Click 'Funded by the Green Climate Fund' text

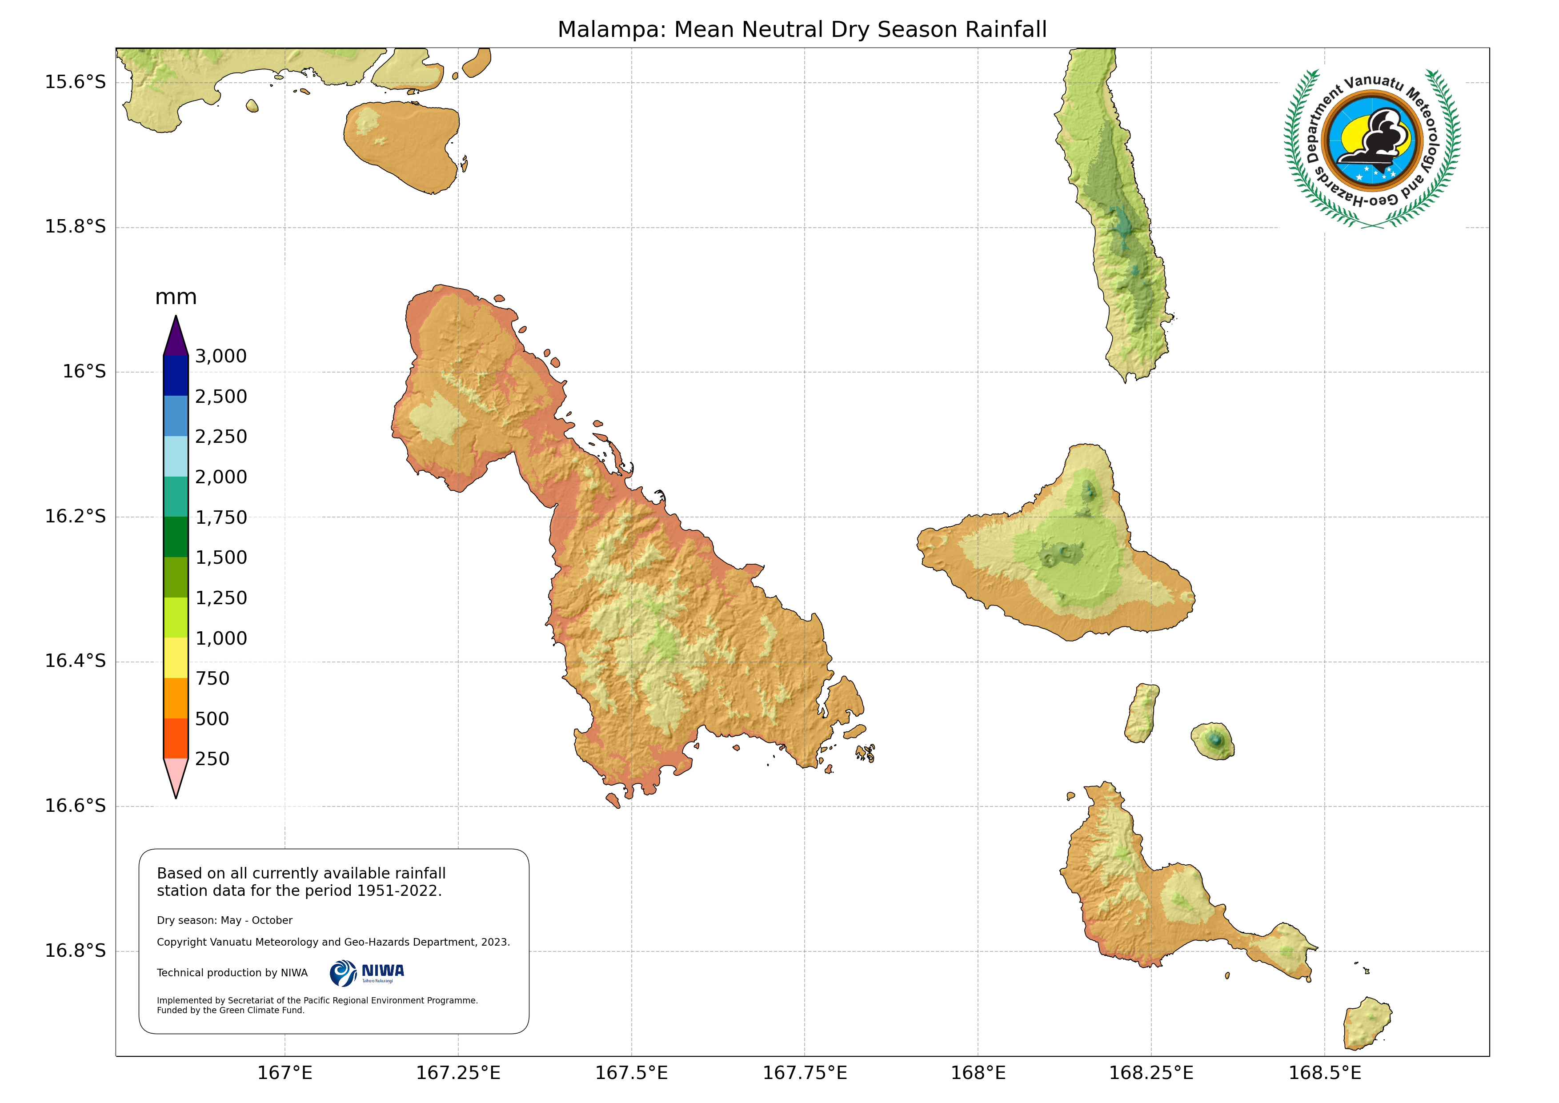(231, 1011)
